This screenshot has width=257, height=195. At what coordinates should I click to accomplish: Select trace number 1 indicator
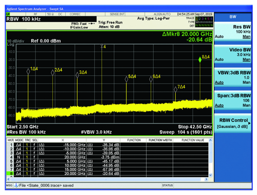(x=196, y=18)
